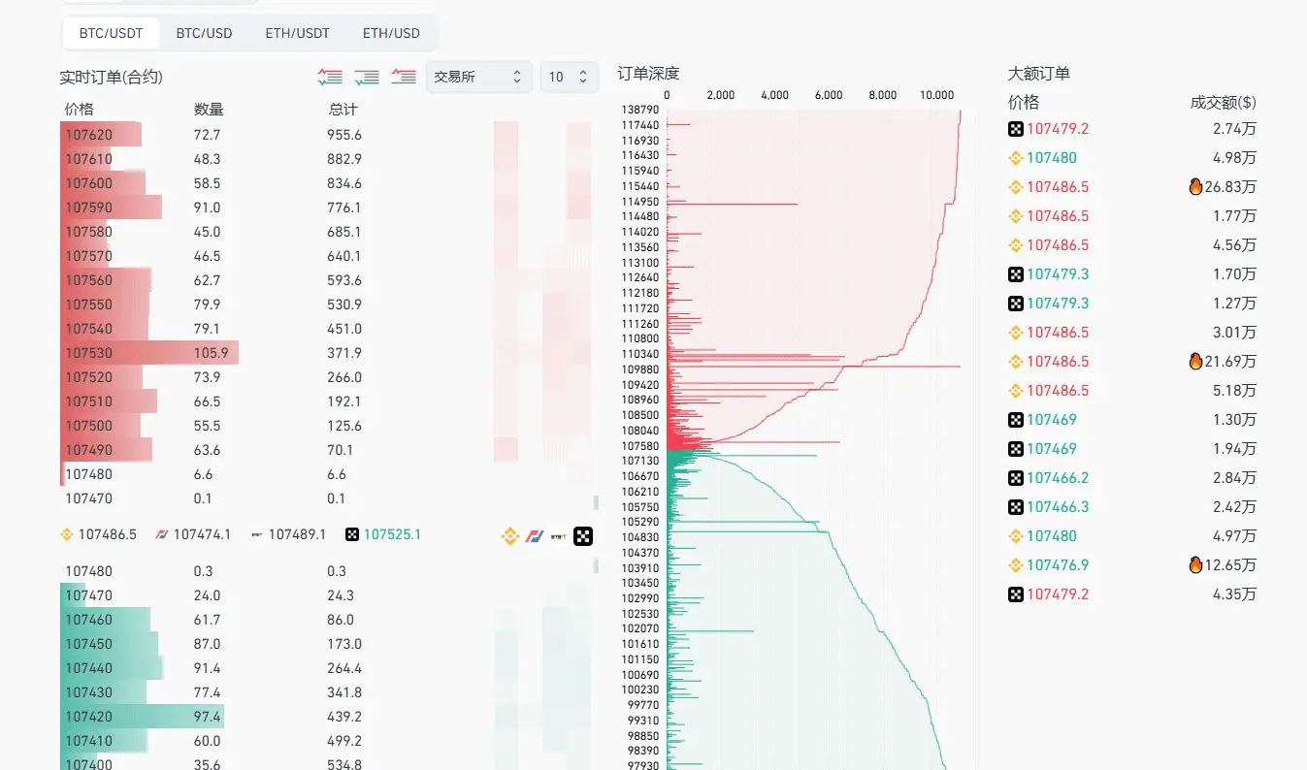Viewport: 1307px width, 770px height.
Task: Click OKX icon in the 1.70万 row
Action: click(1016, 274)
